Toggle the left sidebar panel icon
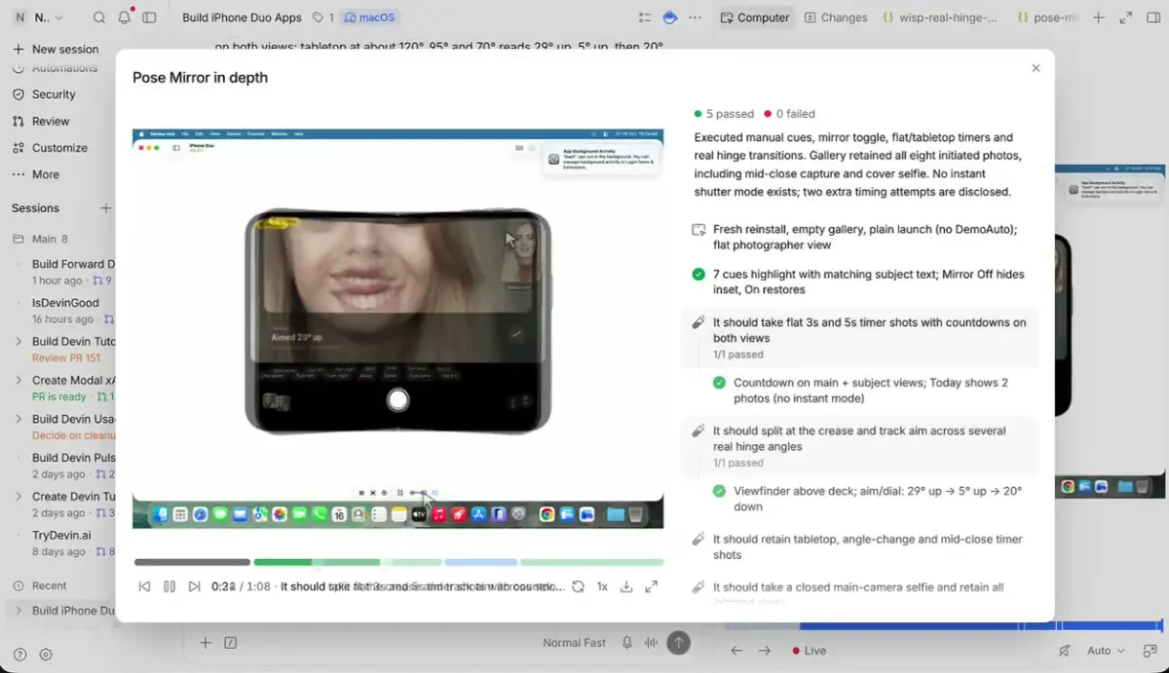This screenshot has height=673, width=1169. coord(149,18)
